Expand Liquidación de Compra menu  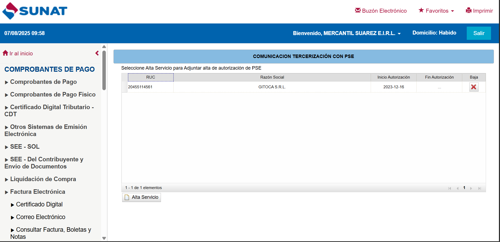coord(40,179)
